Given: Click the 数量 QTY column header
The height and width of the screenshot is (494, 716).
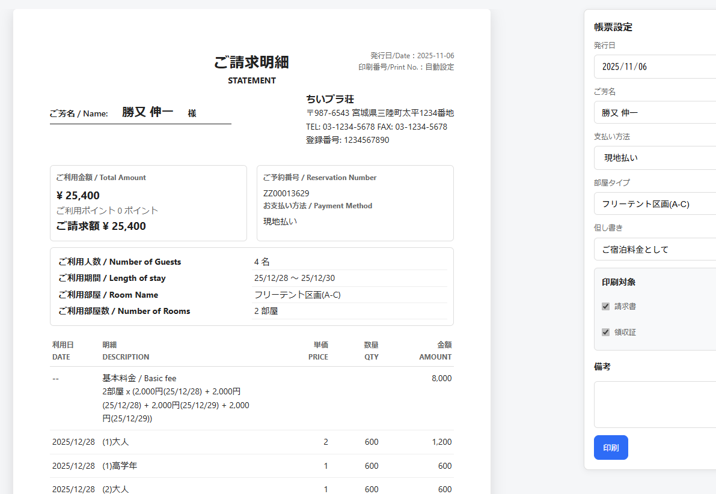Looking at the screenshot, I should (x=372, y=351).
